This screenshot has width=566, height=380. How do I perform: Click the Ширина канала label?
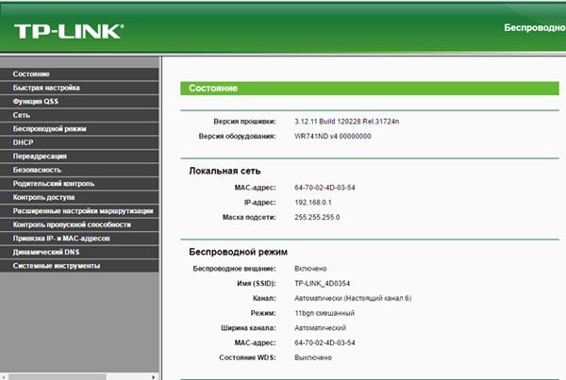point(248,328)
